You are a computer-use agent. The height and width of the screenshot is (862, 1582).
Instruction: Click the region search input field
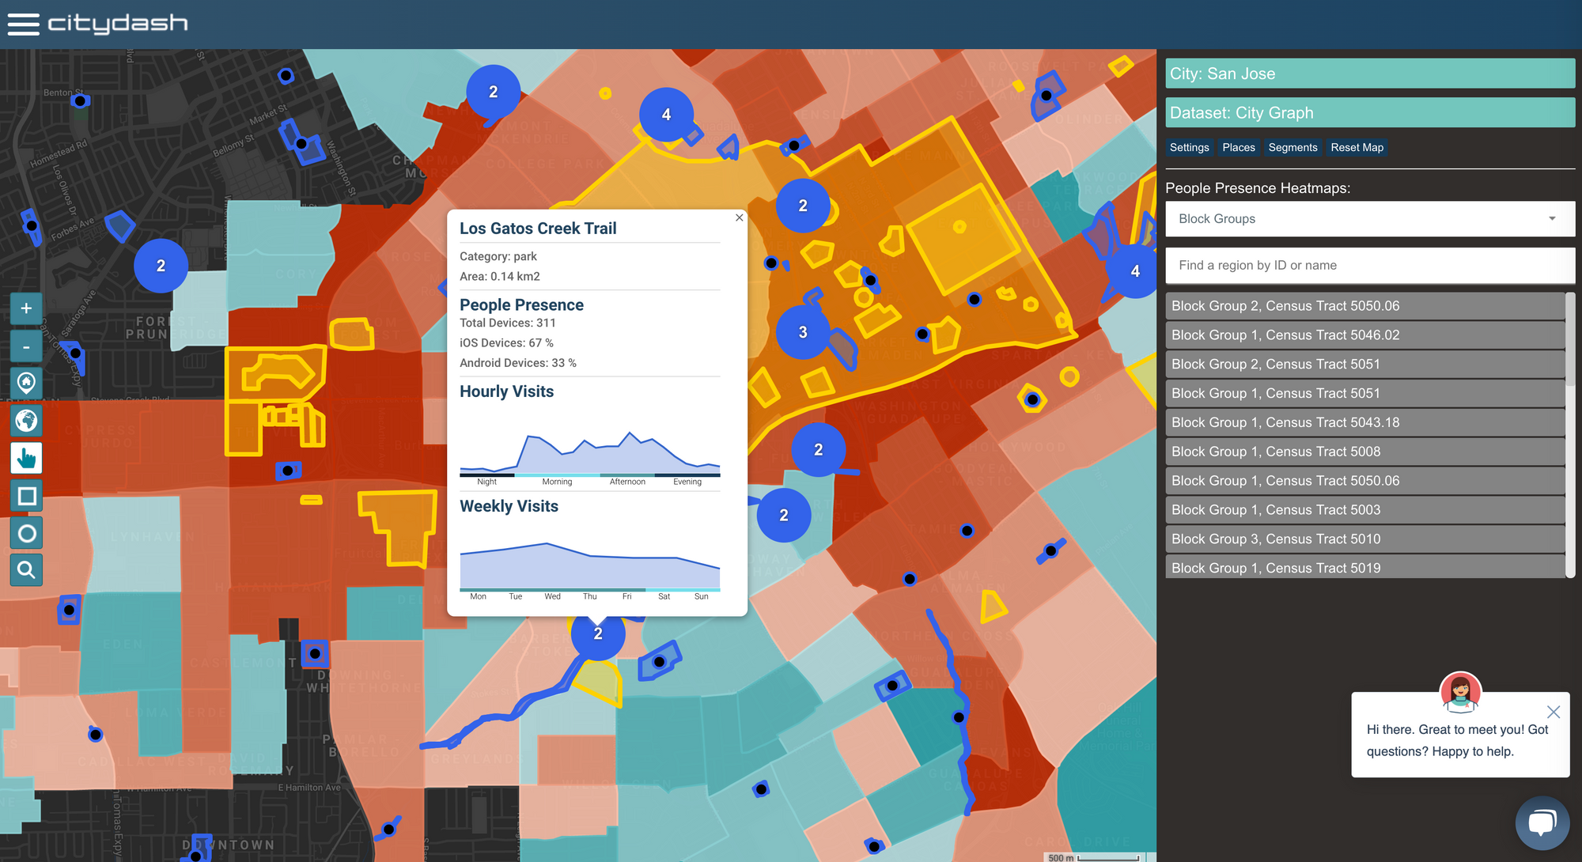pyautogui.click(x=1369, y=266)
